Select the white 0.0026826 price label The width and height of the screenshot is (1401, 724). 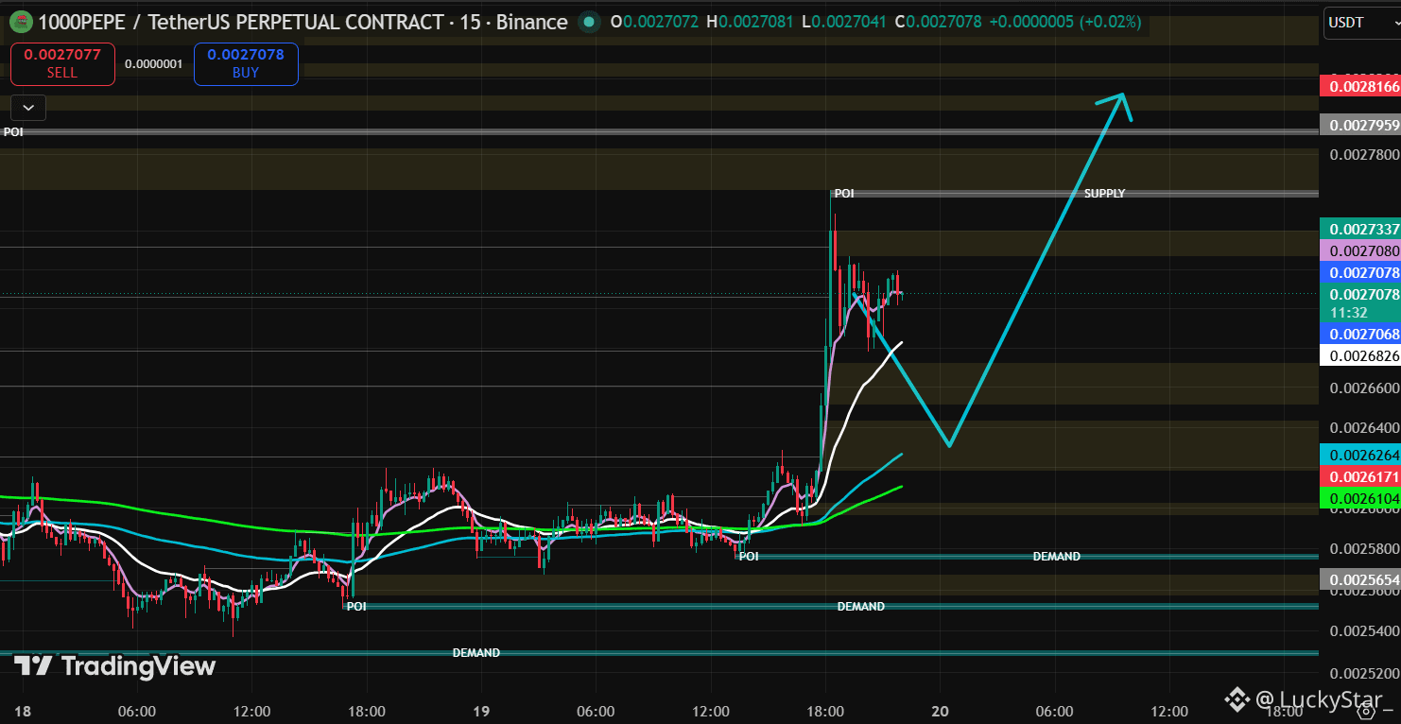click(1359, 356)
